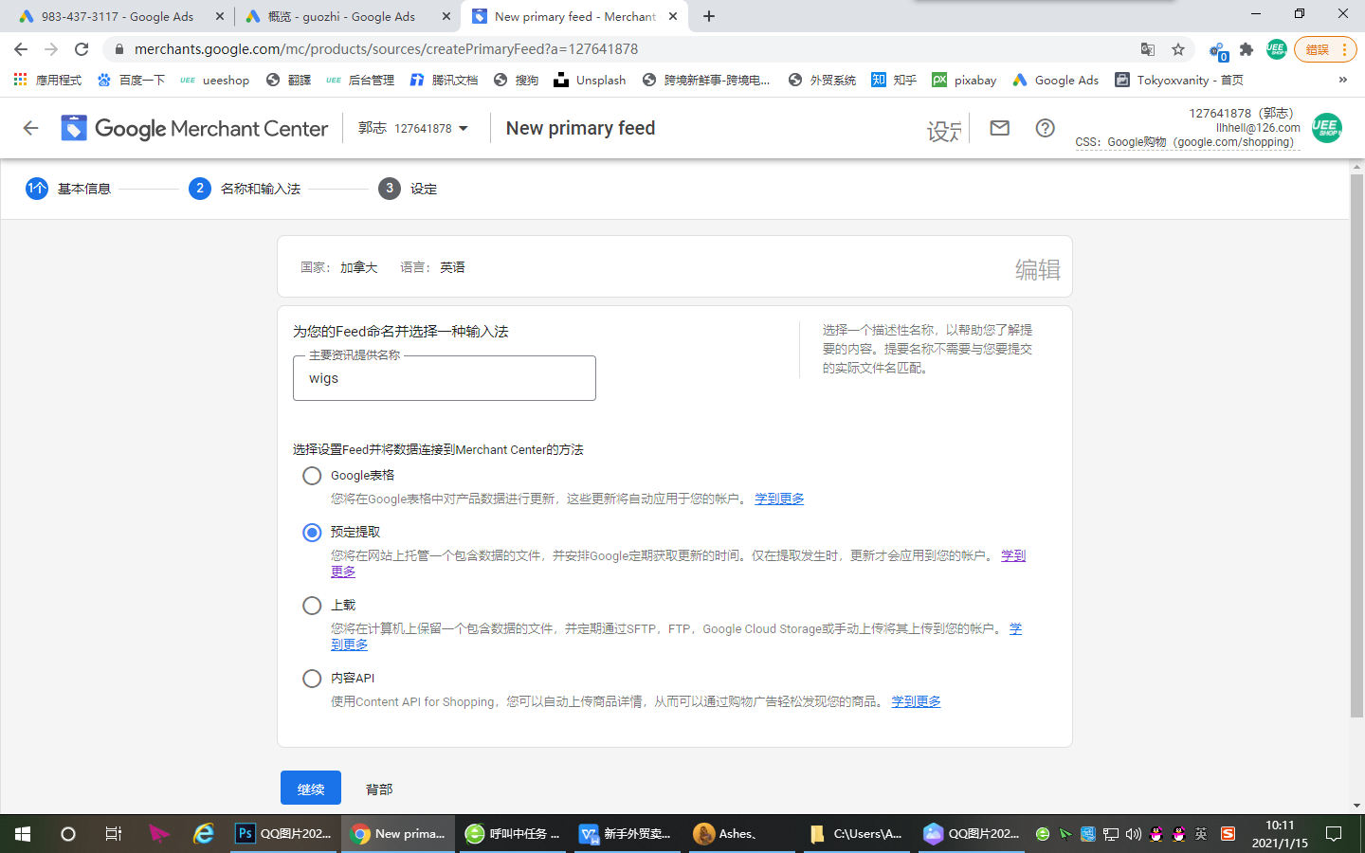Viewport: 1365px width, 853px height.
Task: Expand the account 127641878 dropdown
Action: tap(413, 128)
